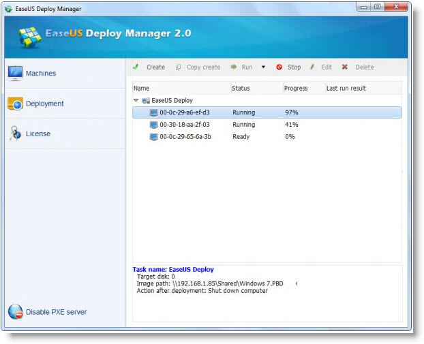Click the title bar application icon
The height and width of the screenshot is (344, 424).
[x=9, y=9]
